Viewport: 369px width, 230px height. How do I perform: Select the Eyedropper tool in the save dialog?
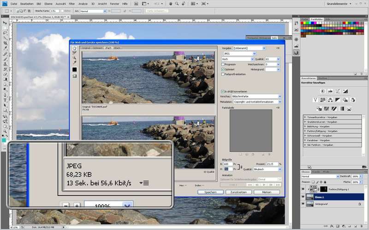[74, 63]
